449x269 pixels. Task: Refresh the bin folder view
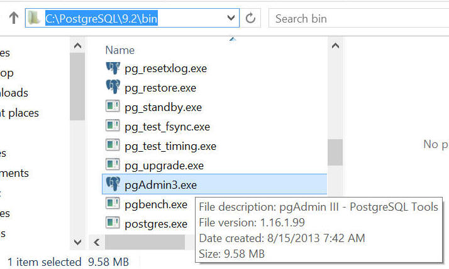[250, 18]
